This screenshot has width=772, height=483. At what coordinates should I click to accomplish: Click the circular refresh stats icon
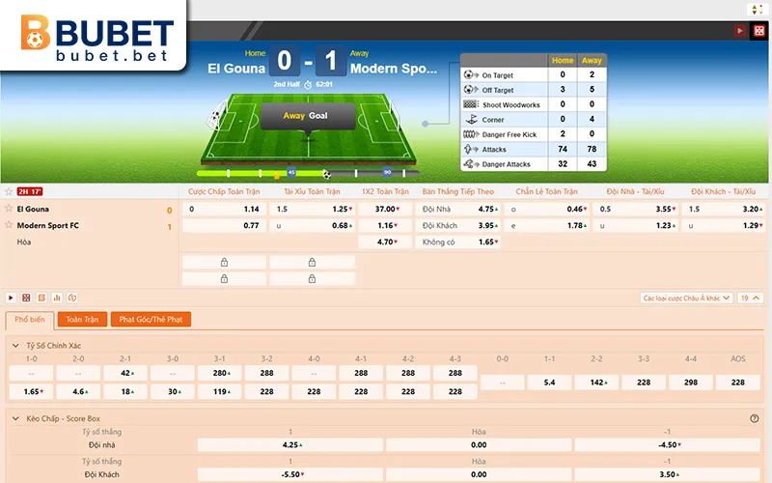(71, 298)
